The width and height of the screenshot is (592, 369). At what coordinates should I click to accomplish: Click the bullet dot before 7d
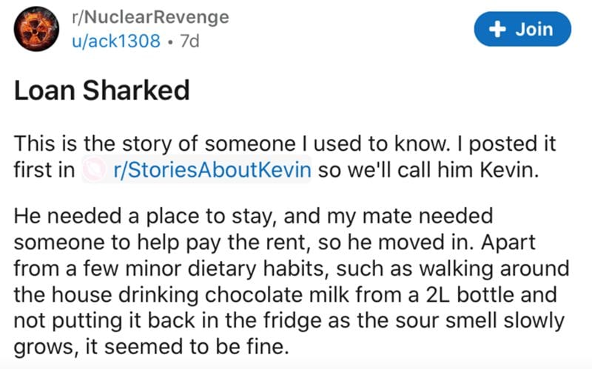170,41
